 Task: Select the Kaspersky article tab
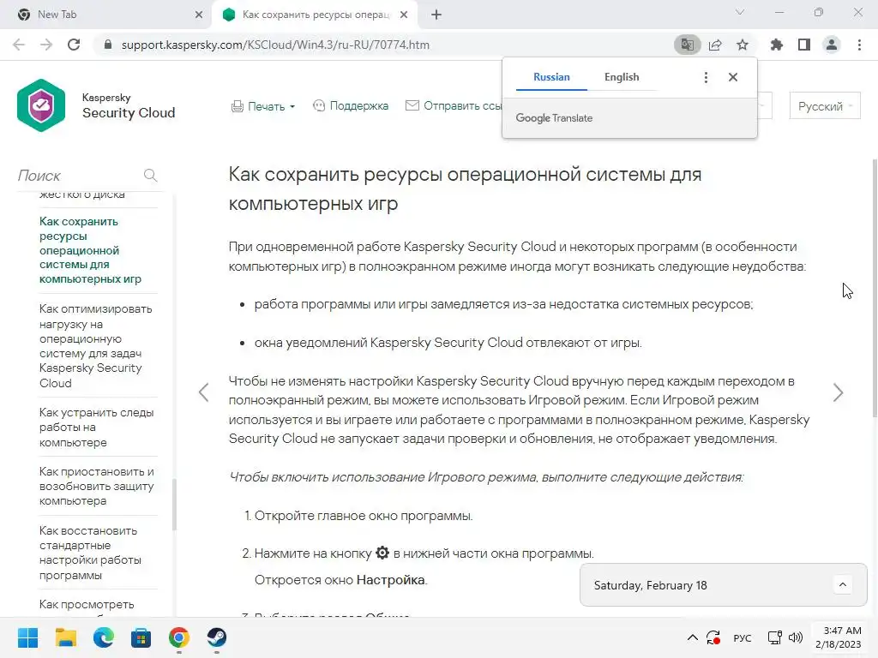tap(314, 15)
